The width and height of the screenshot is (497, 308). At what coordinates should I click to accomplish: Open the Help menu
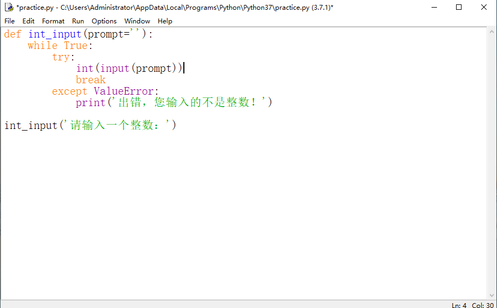(x=165, y=21)
